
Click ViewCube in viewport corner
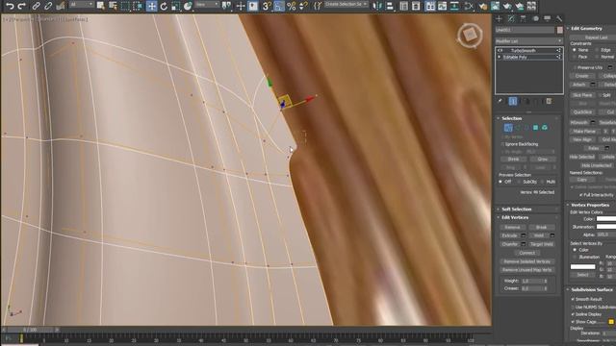[470, 36]
